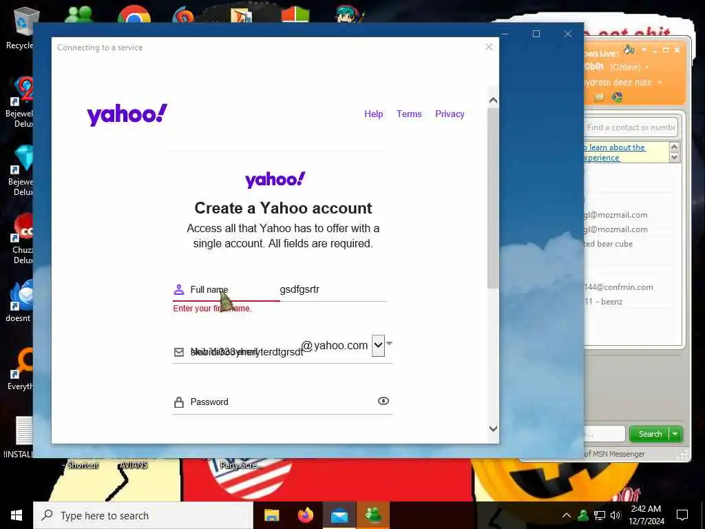Viewport: 705px width, 529px height.
Task: Focus the Full name input field
Action: (226, 289)
